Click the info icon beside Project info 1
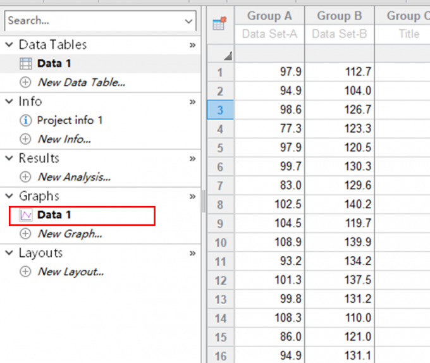 click(25, 120)
